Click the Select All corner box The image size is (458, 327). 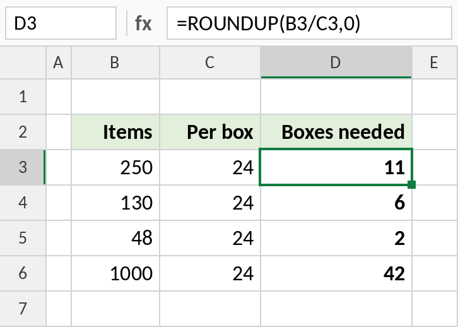click(x=23, y=62)
